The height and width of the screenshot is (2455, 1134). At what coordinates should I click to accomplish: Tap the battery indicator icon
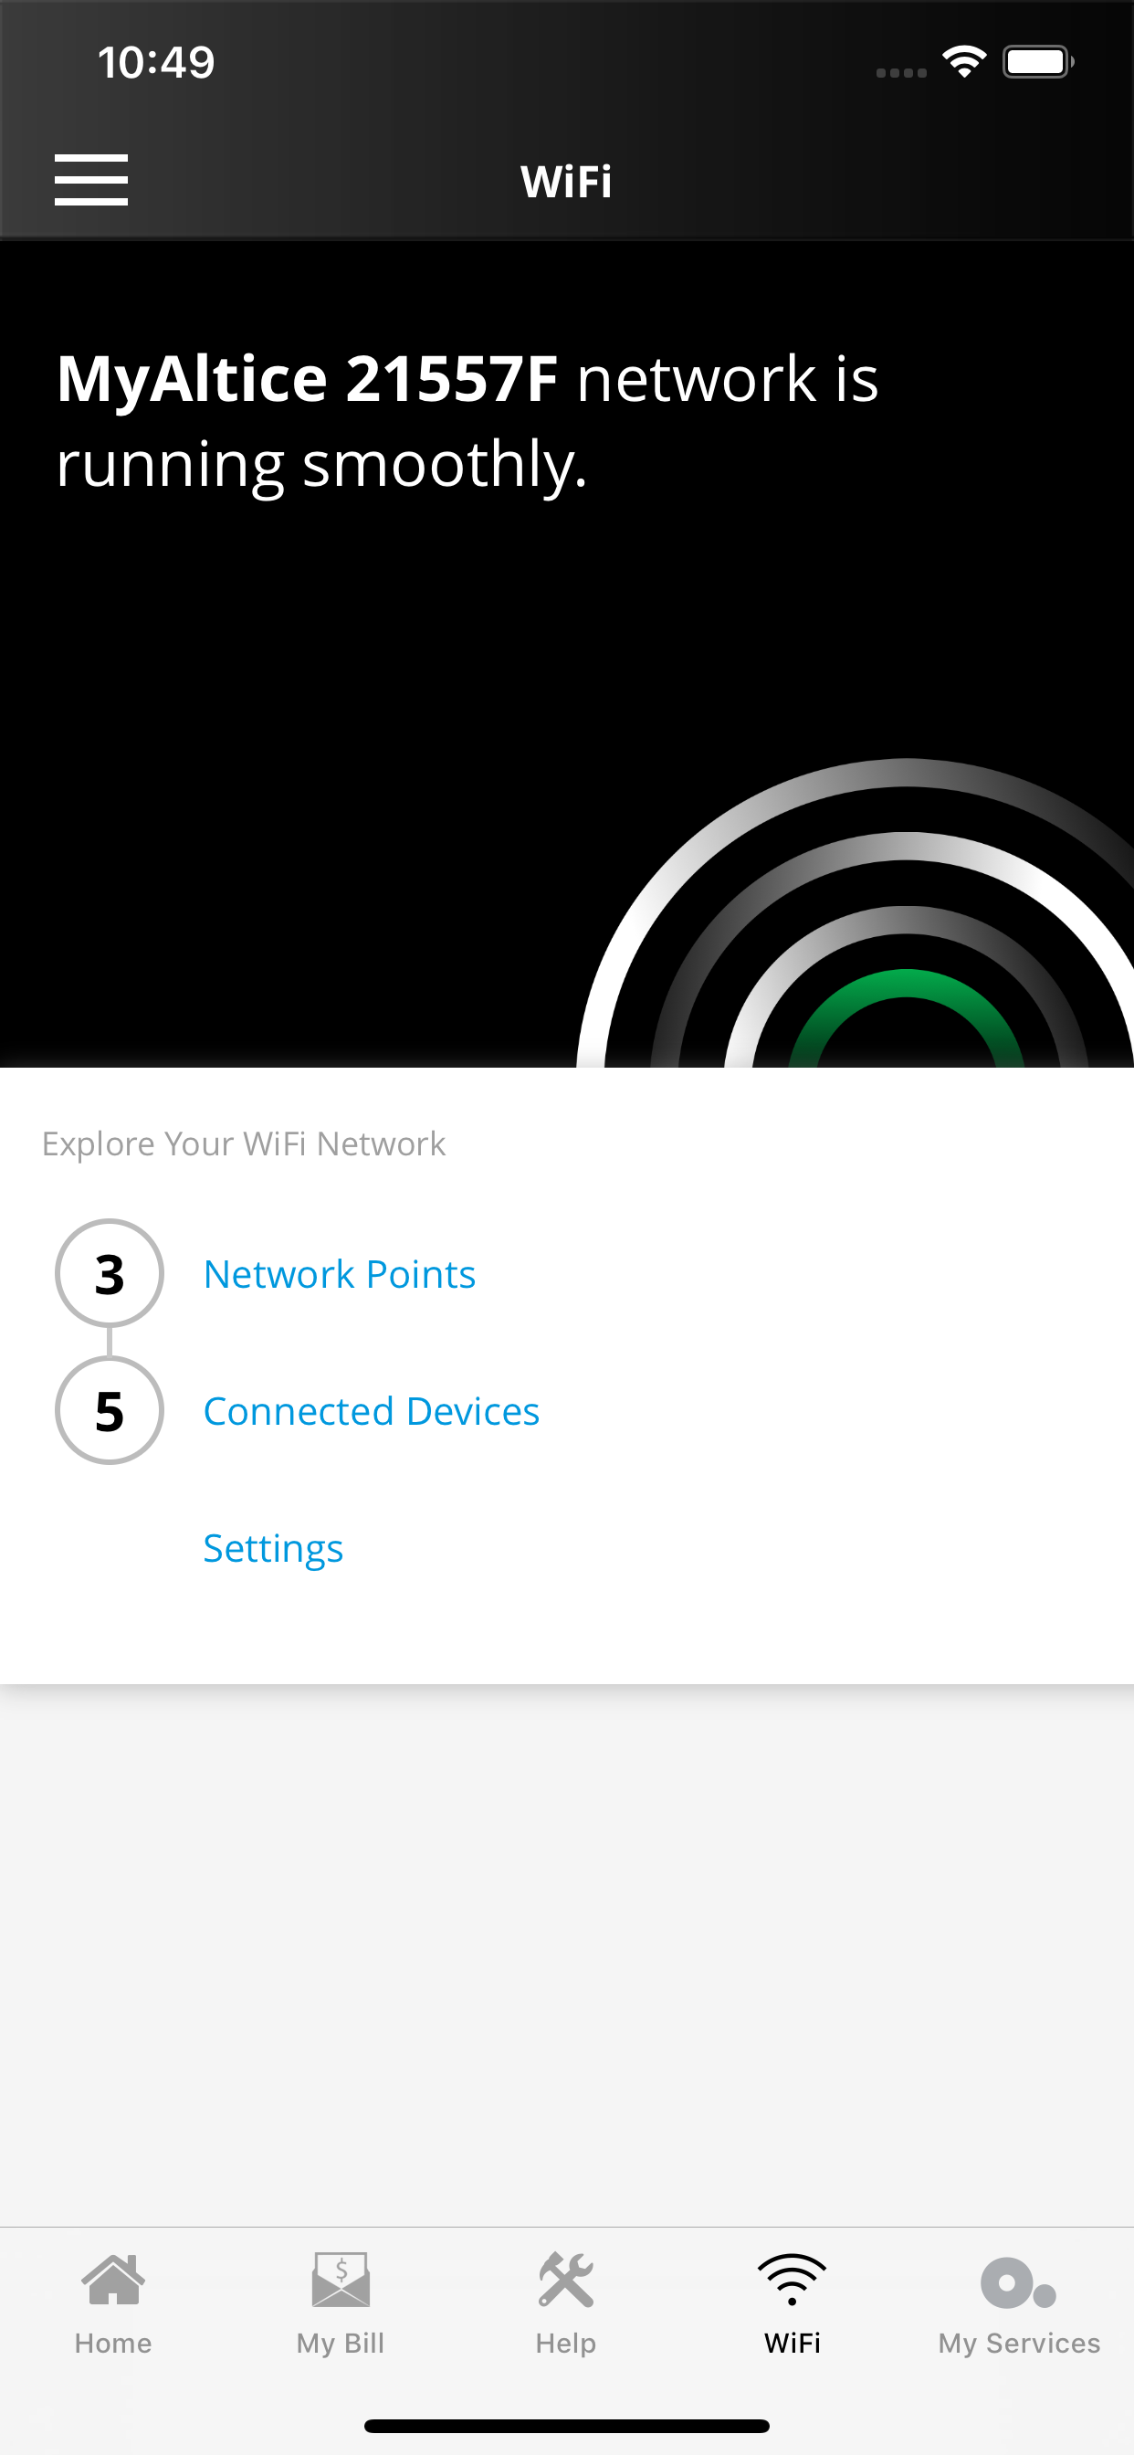(x=1037, y=63)
